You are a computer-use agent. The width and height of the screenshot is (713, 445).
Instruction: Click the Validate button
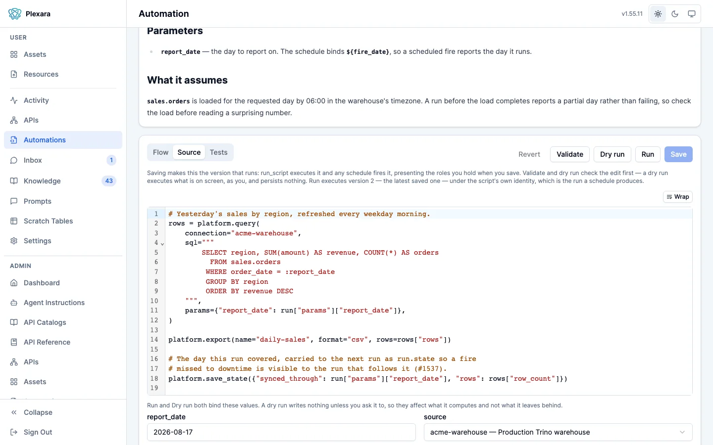(570, 154)
